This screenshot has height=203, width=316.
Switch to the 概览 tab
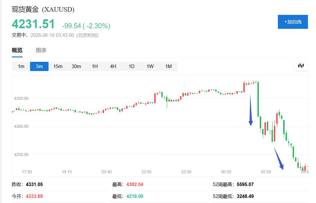click(x=17, y=50)
